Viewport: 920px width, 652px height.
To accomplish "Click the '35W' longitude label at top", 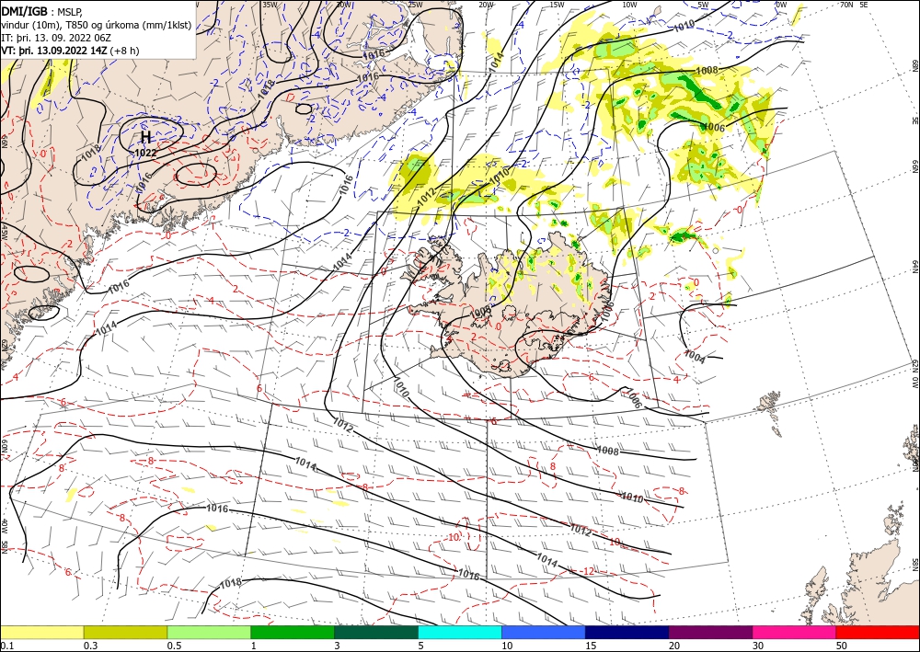I will [270, 4].
